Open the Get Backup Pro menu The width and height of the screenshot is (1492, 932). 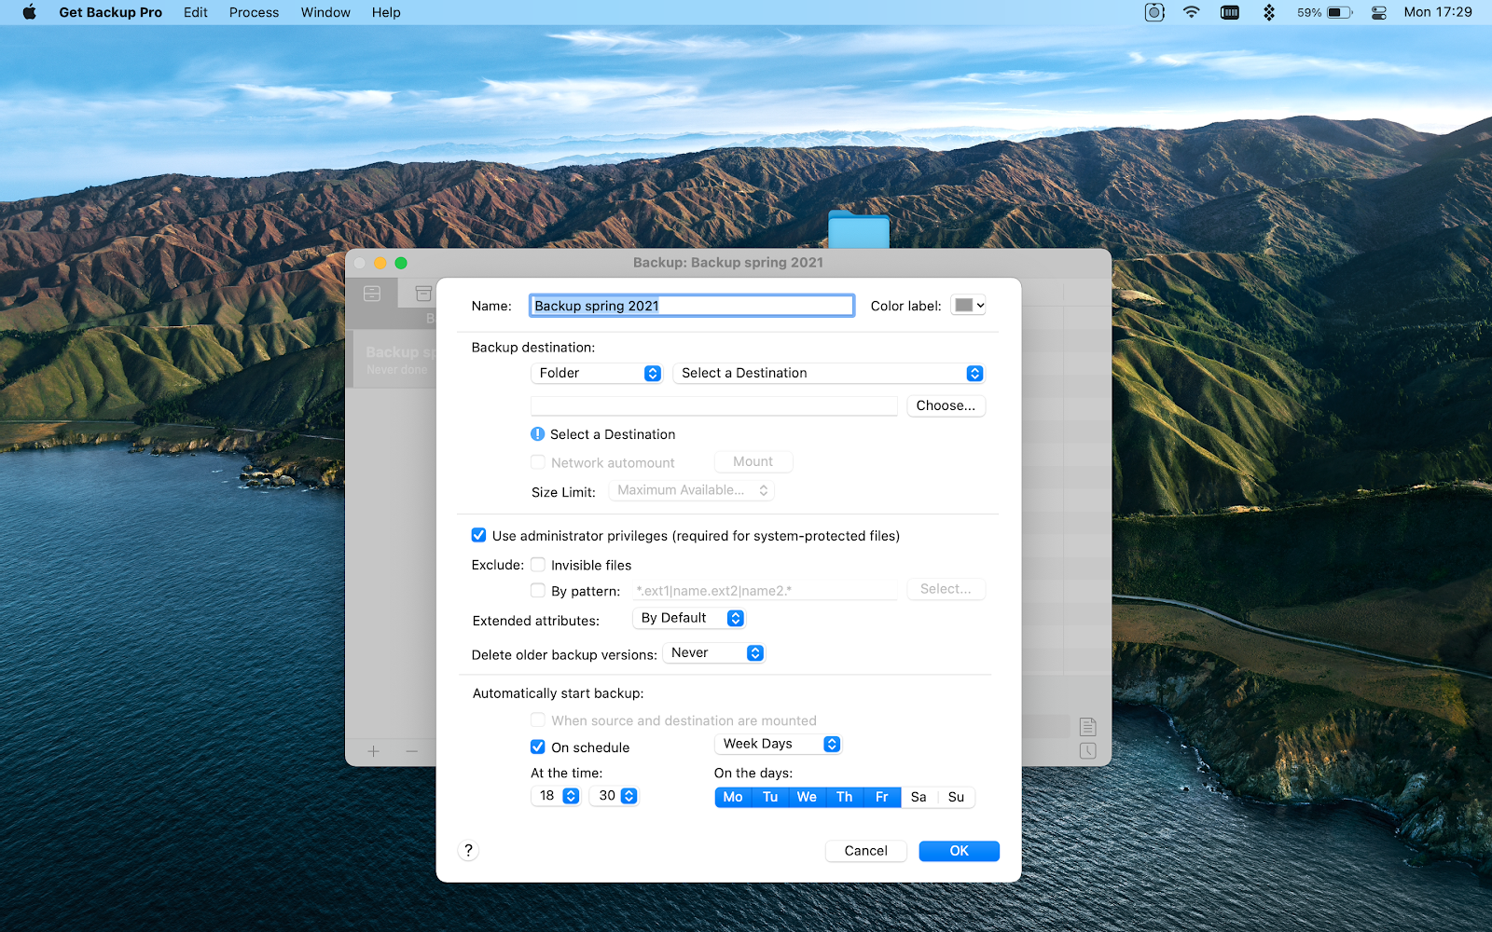click(110, 12)
